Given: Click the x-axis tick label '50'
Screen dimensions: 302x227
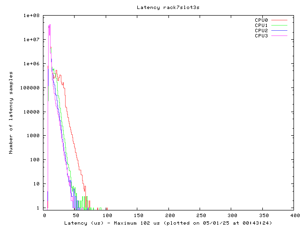Looking at the screenshot, I should (76, 216).
